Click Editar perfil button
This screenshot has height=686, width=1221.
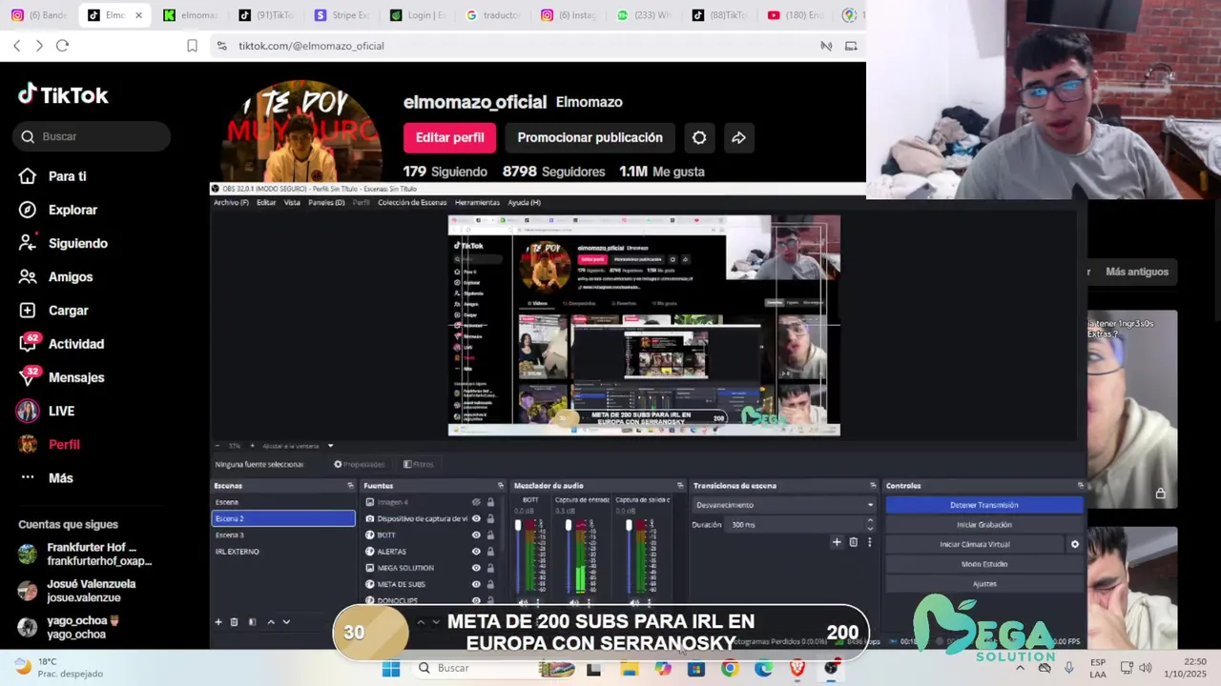coord(449,138)
